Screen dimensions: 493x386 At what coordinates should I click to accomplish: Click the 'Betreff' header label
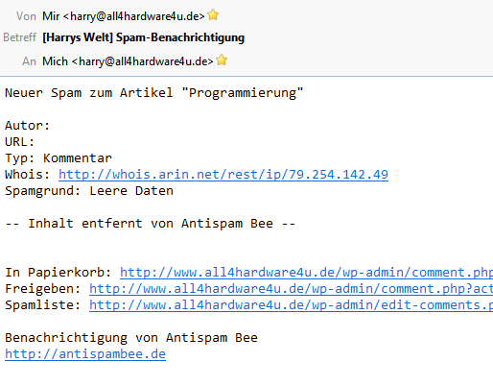tap(20, 37)
